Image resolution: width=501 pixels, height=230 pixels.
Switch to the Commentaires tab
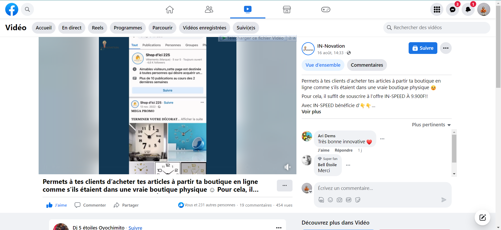pyautogui.click(x=367, y=65)
